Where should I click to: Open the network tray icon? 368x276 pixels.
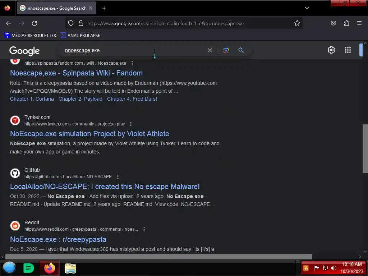click(325, 268)
